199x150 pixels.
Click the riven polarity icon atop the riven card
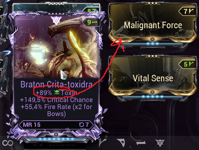56,20
